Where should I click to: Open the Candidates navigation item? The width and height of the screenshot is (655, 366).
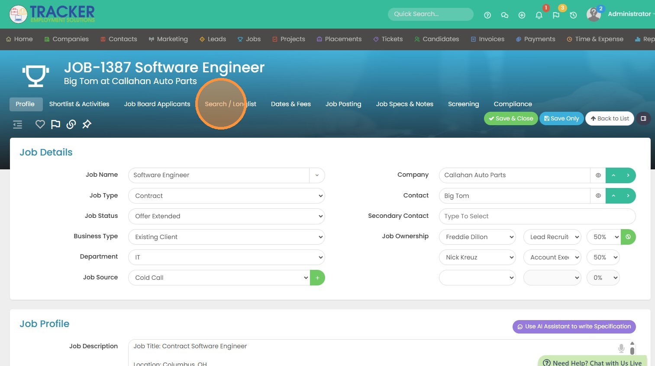[x=437, y=39]
